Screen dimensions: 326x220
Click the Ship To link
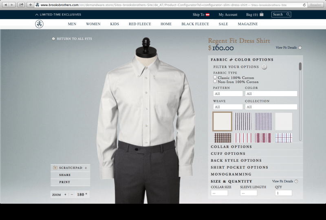198,15
